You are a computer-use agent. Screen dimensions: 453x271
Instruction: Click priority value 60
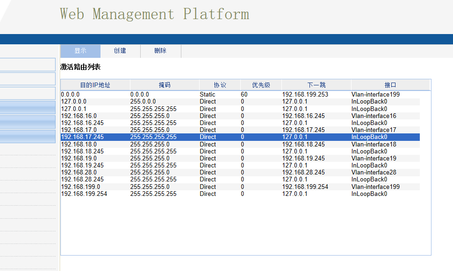pyautogui.click(x=244, y=95)
